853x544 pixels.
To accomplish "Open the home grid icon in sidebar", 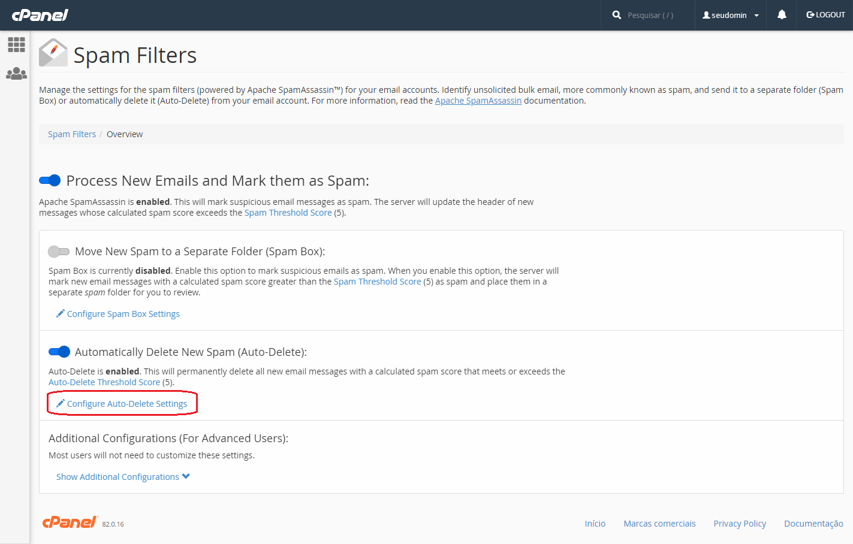I will pos(16,44).
